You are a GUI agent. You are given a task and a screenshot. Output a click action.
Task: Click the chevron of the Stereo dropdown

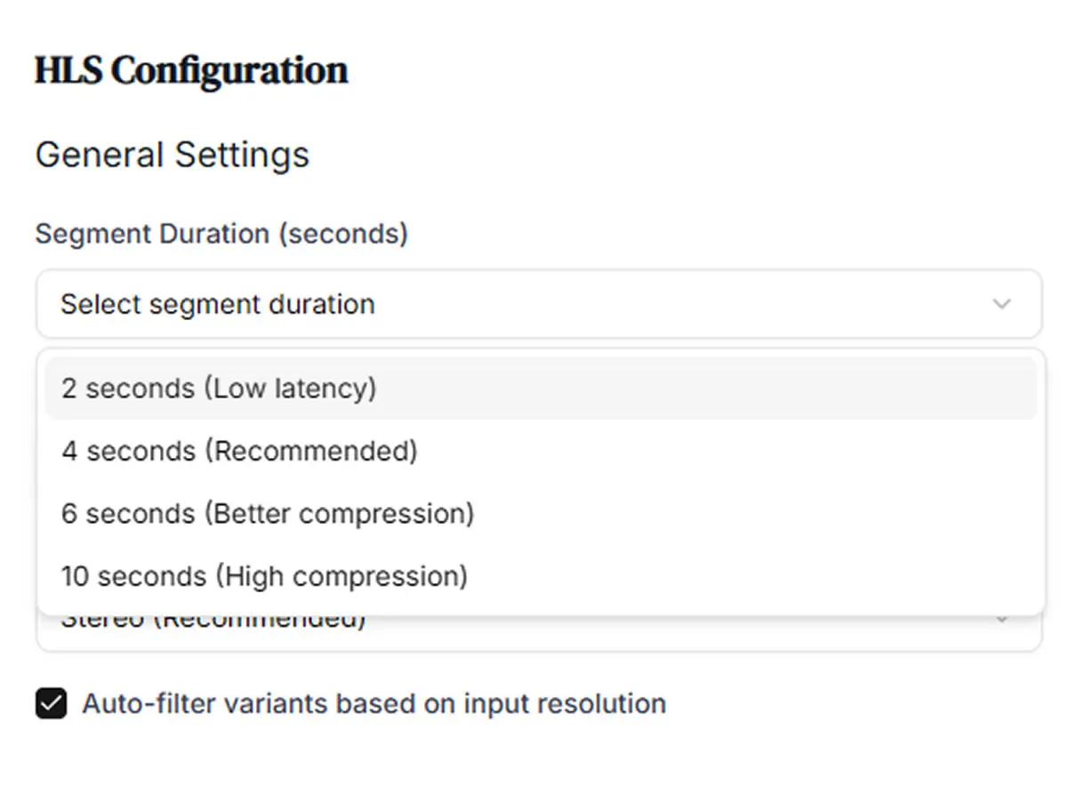(1002, 620)
